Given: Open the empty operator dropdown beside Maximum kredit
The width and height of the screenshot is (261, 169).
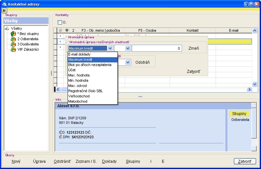Looking at the screenshot, I should (x=127, y=48).
